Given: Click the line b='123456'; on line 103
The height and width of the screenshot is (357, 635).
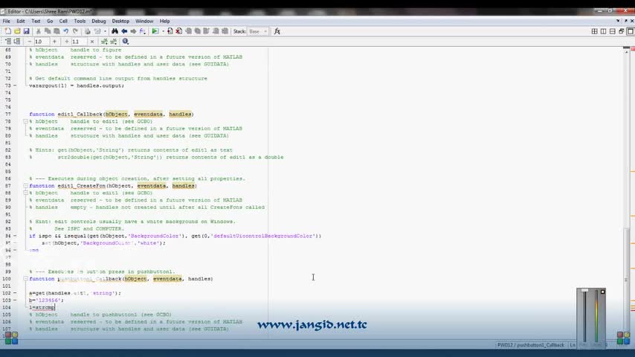Looking at the screenshot, I should [x=46, y=300].
